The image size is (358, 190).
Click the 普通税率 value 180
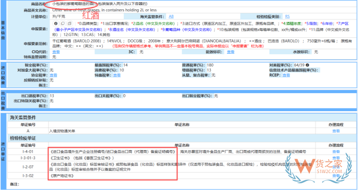pos(210,65)
